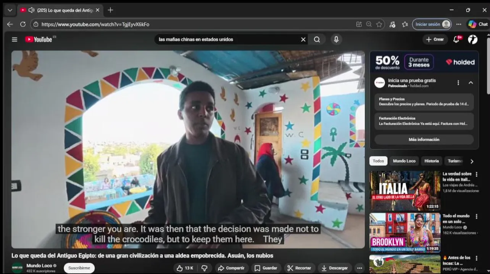Image resolution: width=490 pixels, height=274 pixels.
Task: Open browser settings three-dot menu
Action: [459, 24]
